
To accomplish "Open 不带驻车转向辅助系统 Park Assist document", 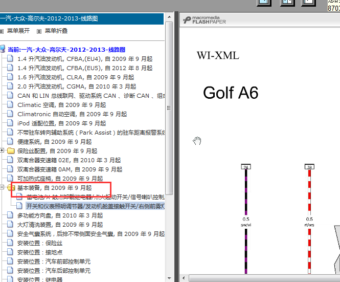I will point(91,133).
